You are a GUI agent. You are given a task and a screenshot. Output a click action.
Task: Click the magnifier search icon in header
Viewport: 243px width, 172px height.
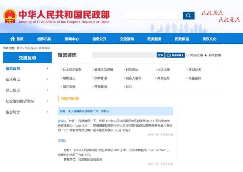coord(189,16)
